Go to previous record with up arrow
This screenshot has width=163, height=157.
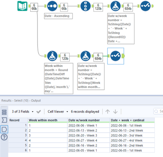click(108, 112)
